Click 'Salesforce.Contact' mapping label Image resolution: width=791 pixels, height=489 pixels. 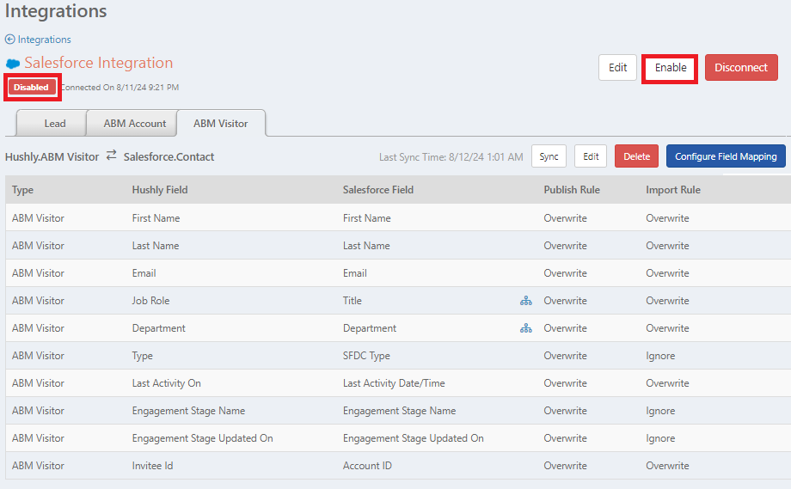click(x=169, y=156)
